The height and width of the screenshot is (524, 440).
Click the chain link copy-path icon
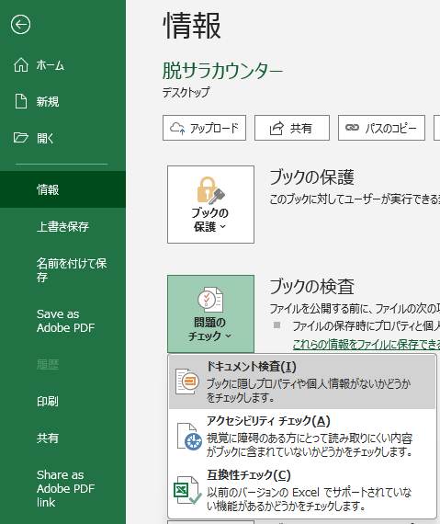click(352, 128)
